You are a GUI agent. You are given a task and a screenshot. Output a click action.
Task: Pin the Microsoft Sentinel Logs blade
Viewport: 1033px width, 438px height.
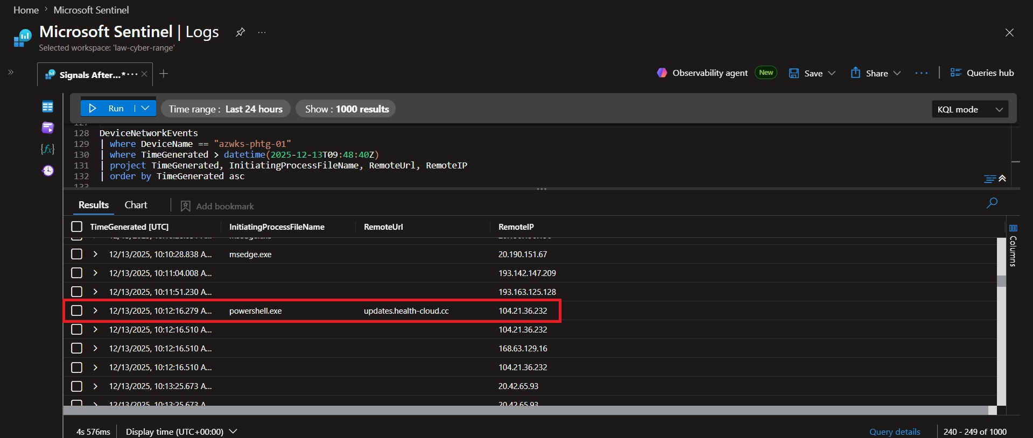click(x=240, y=32)
